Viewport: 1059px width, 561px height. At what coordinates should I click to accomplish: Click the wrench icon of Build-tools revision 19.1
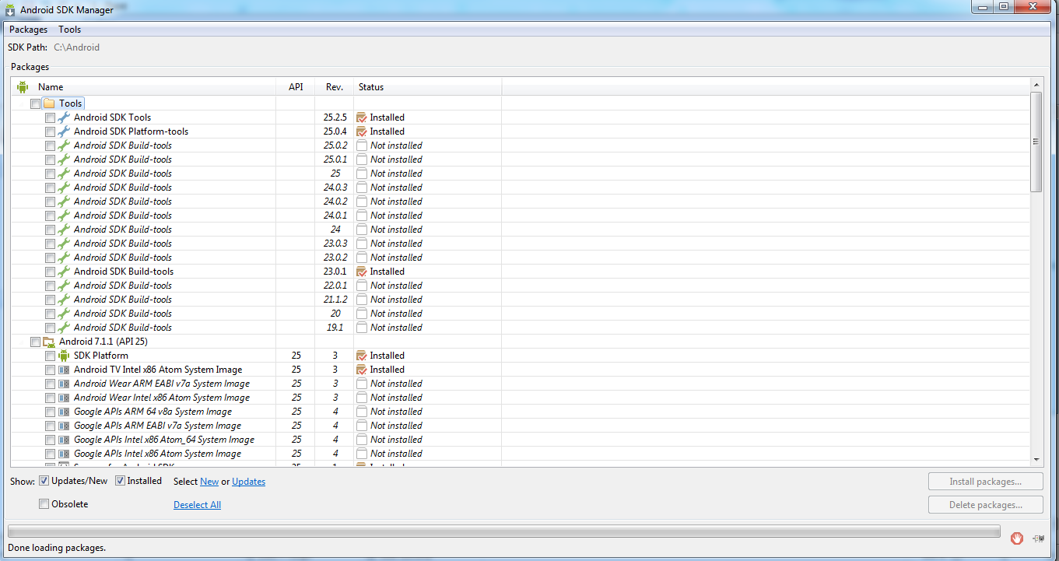click(64, 328)
